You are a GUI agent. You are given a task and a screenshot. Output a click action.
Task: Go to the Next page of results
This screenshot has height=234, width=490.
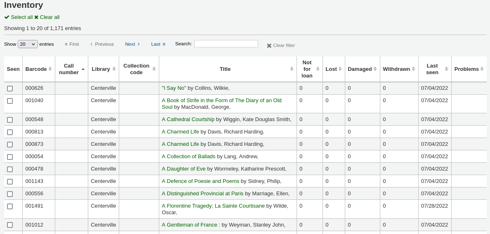132,44
